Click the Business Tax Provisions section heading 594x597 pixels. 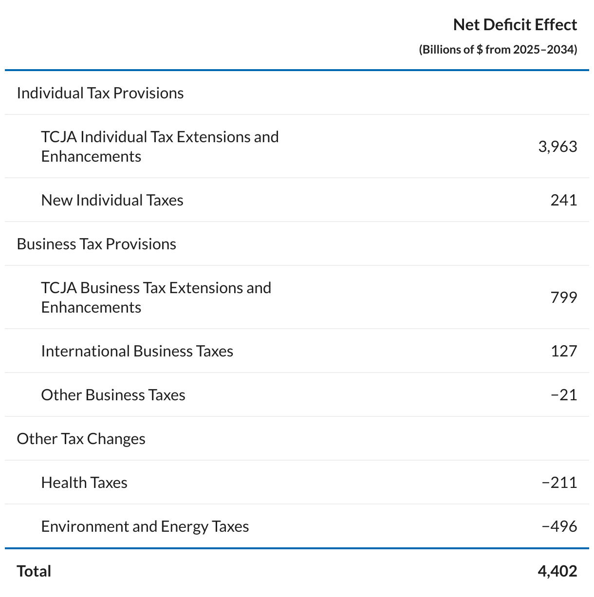pos(96,244)
